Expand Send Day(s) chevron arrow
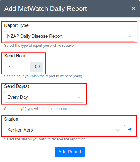Screen dimensions: 140x162 point(79,97)
